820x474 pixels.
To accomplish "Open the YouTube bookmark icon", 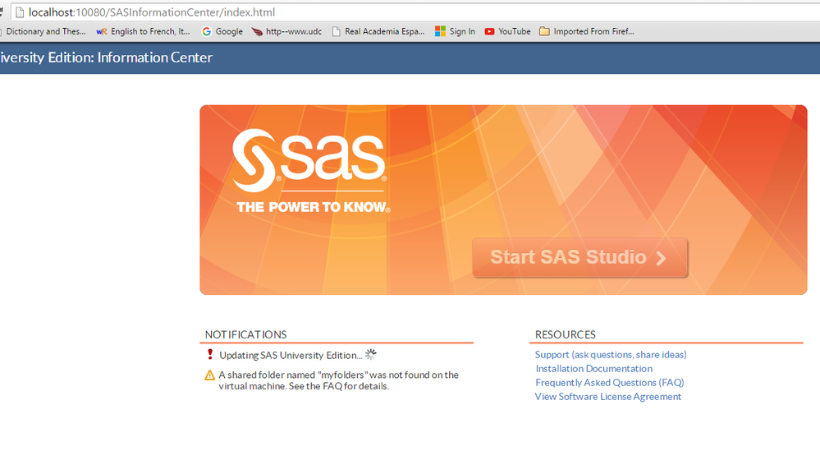I will click(x=489, y=31).
